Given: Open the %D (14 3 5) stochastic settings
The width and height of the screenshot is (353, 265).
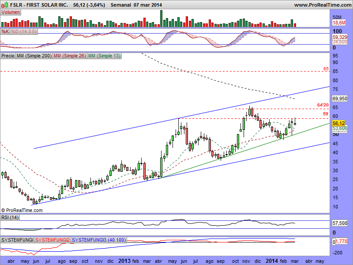Looking at the screenshot, I should click(24, 32).
